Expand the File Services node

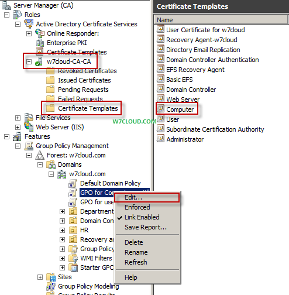[x=18, y=118]
